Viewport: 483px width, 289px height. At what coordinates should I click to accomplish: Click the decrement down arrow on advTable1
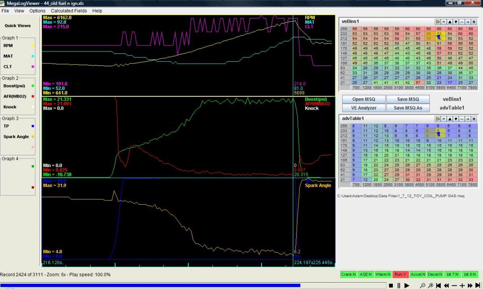click(x=456, y=119)
